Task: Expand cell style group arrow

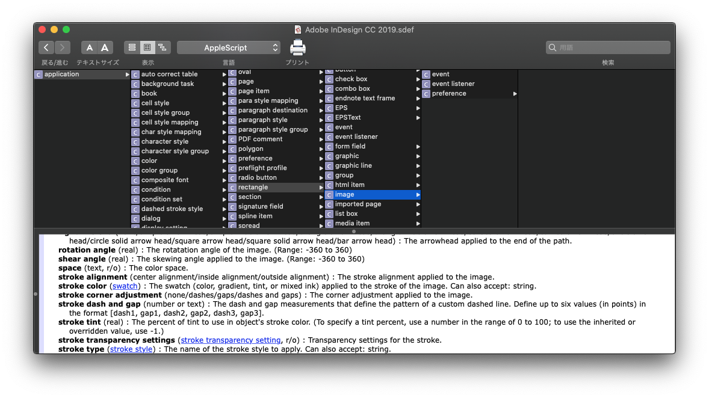Action: coord(224,113)
